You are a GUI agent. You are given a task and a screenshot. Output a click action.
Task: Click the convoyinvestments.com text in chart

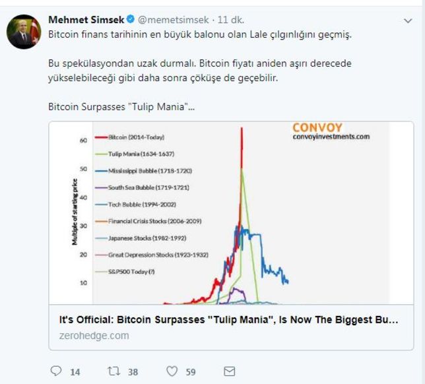coord(331,137)
